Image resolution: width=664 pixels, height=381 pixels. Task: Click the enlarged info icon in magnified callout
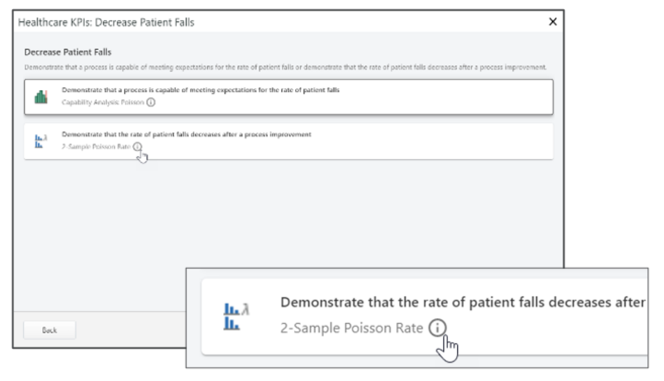coord(438,328)
